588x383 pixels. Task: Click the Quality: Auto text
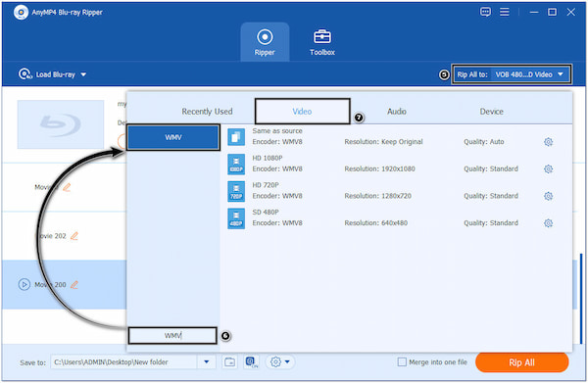(x=484, y=142)
